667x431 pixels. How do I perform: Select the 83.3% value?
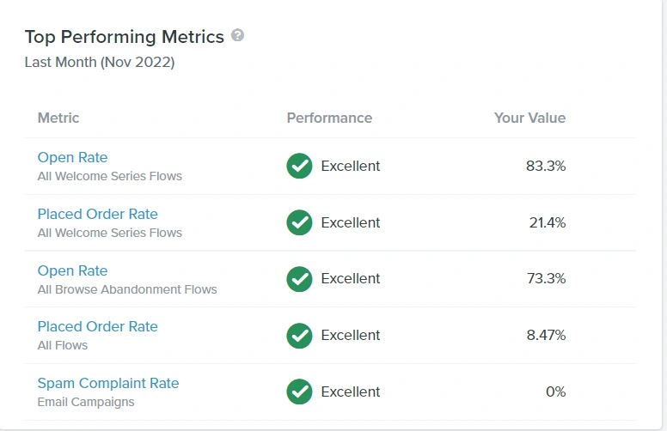(546, 166)
